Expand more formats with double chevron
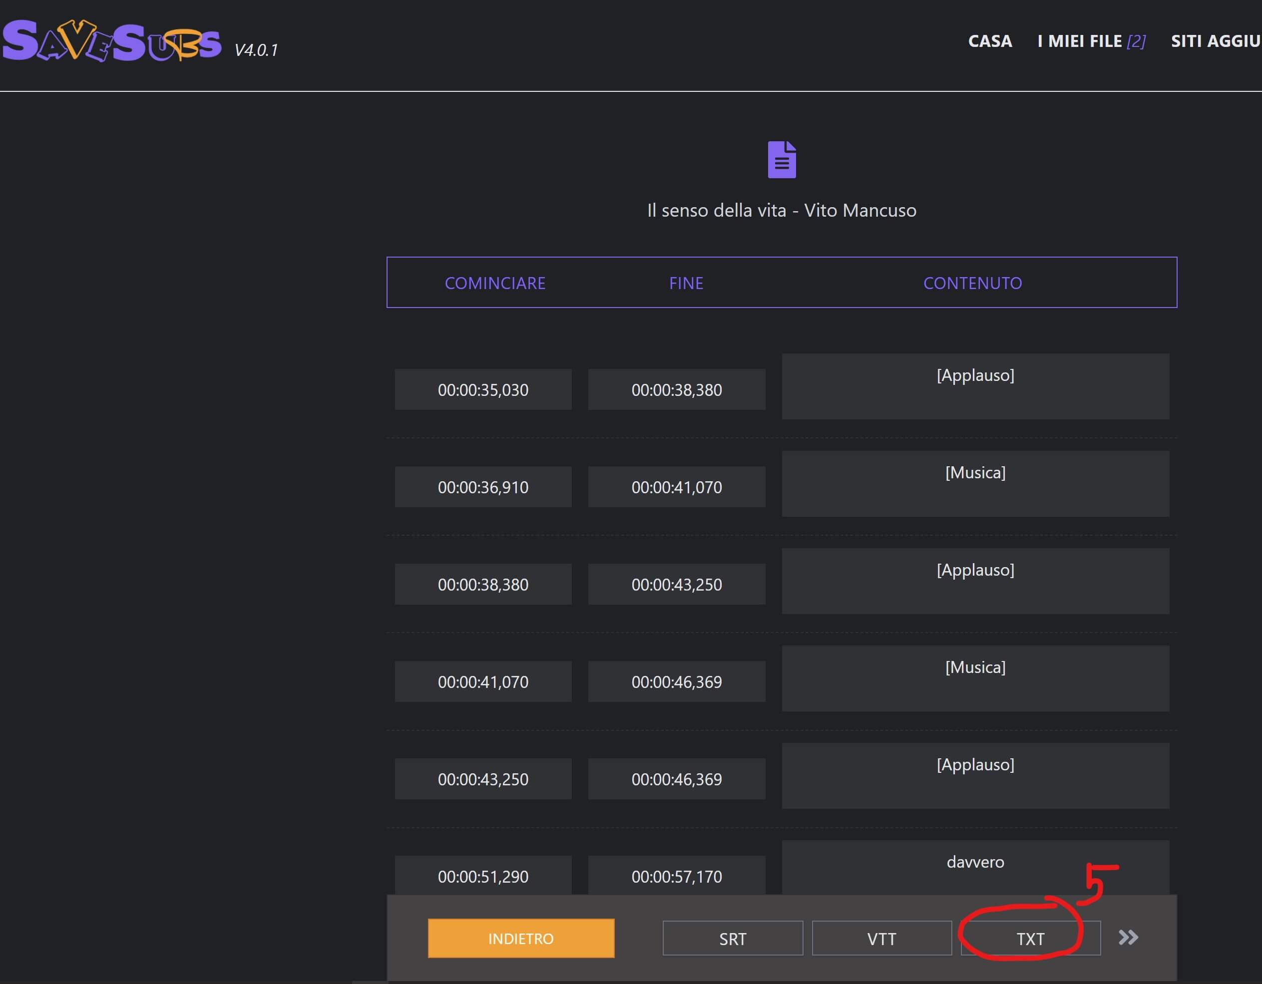The height and width of the screenshot is (984, 1262). point(1127,937)
